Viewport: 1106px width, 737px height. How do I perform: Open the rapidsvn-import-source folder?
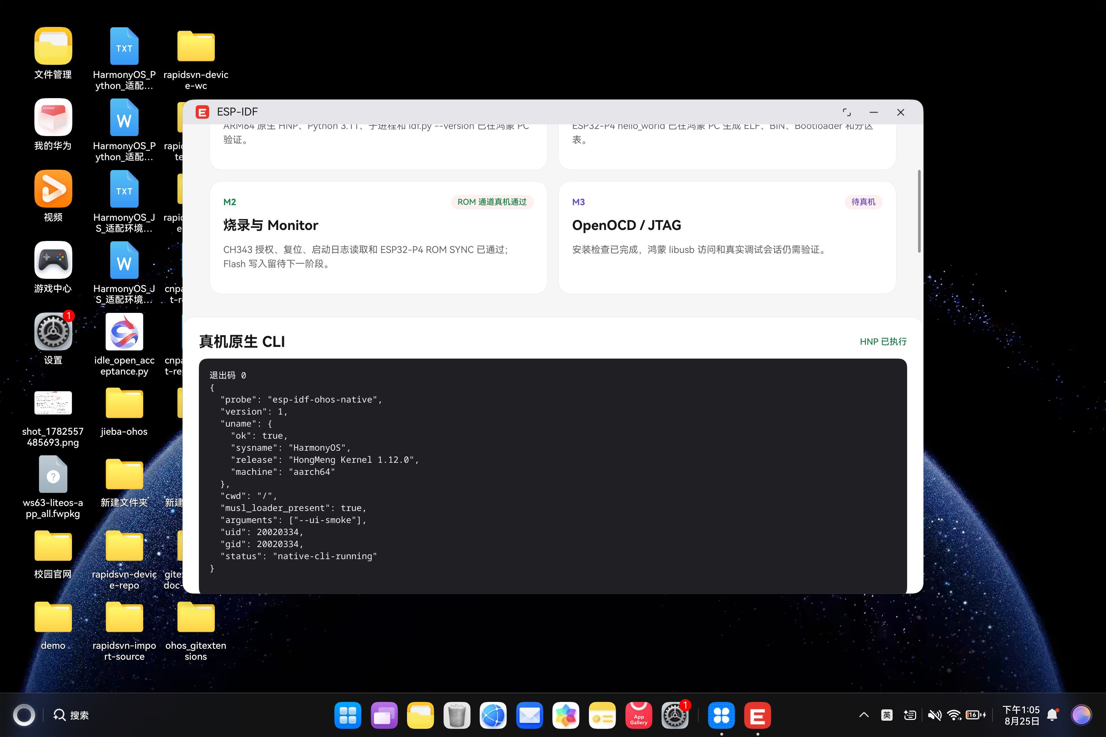coord(124,617)
